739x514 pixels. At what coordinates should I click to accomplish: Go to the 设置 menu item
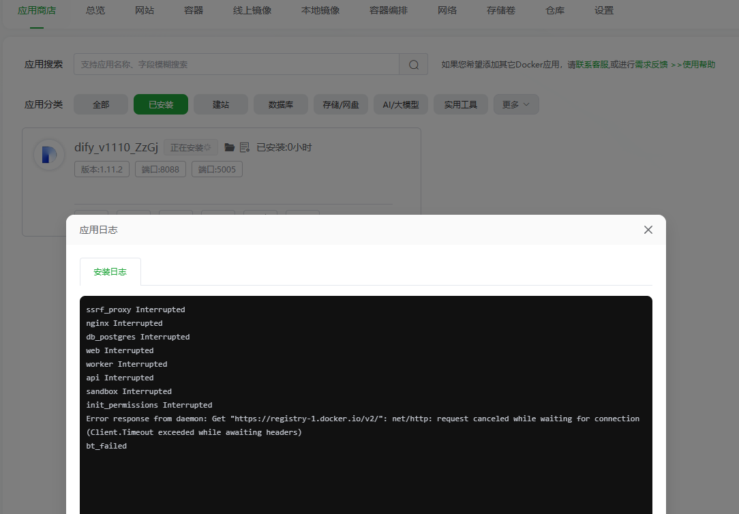[x=604, y=10]
